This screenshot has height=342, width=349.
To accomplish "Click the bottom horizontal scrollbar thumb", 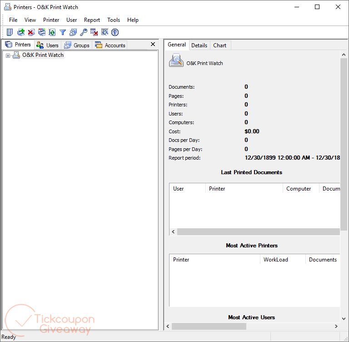I will (x=209, y=327).
